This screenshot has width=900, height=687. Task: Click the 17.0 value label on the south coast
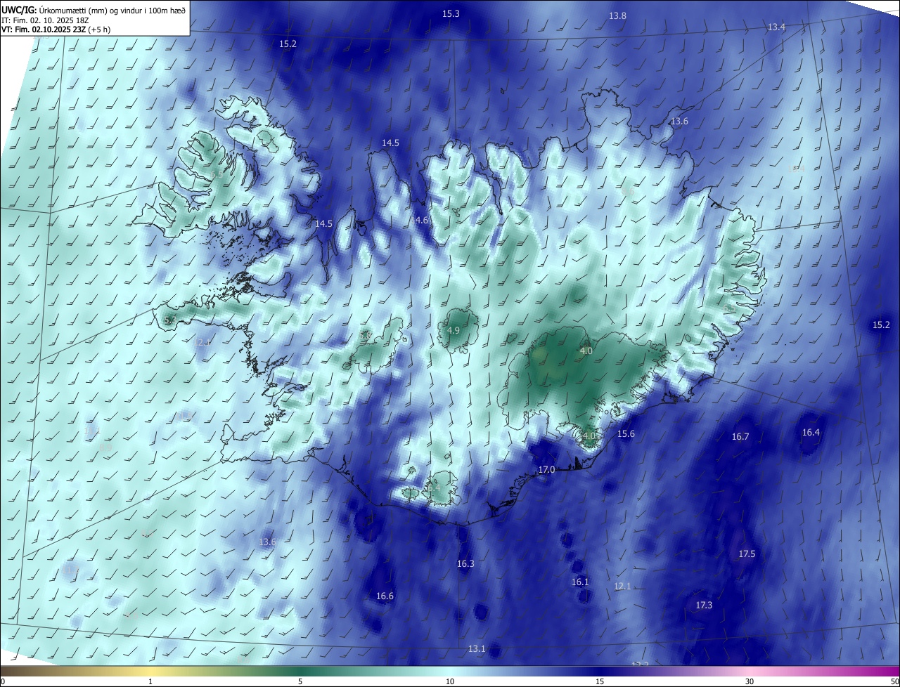(x=546, y=469)
